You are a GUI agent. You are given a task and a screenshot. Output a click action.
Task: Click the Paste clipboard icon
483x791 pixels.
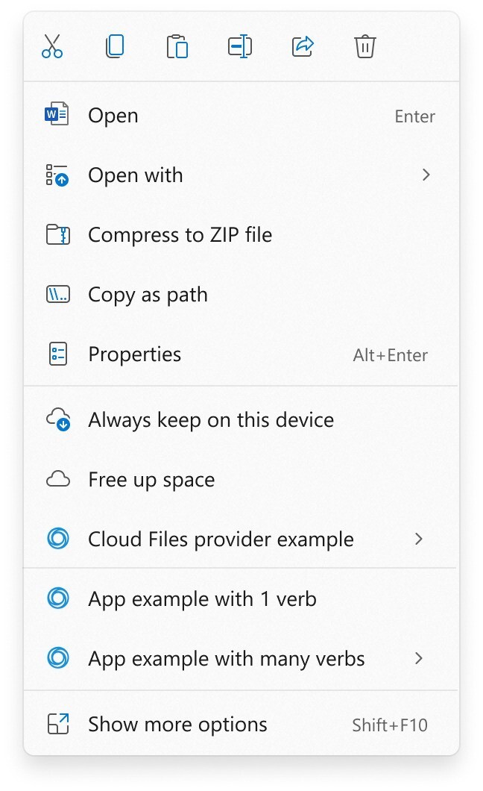click(177, 47)
